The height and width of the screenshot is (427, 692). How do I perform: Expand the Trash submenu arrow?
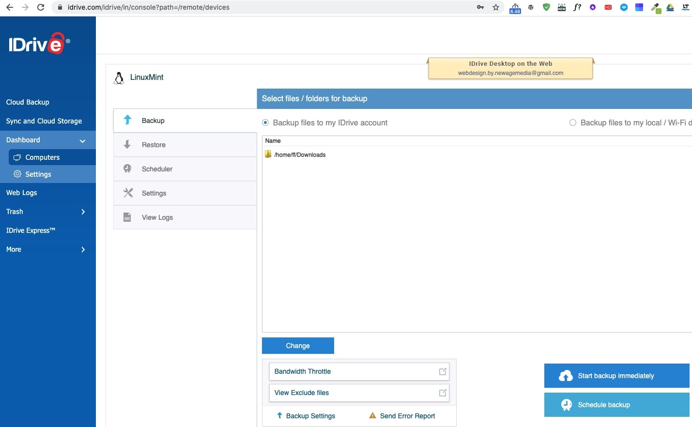83,212
